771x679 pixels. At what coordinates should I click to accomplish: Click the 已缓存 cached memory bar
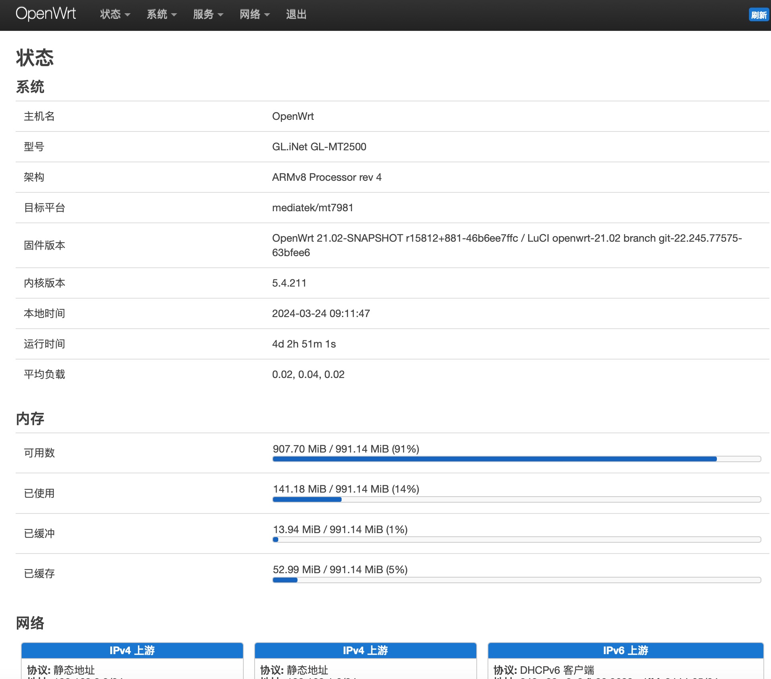(516, 580)
